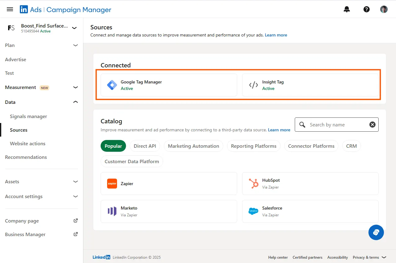396x263 pixels.
Task: Click the magnifier icon in search box
Action: tap(302, 125)
